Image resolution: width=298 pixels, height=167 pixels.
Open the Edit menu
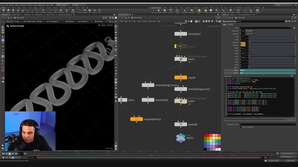point(7,5)
